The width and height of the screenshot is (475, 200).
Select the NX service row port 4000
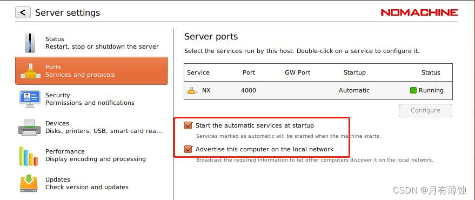318,90
